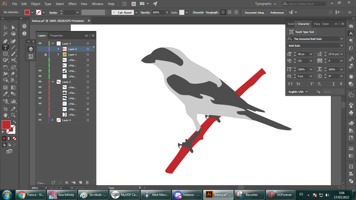Choose the Magic Wand tool
Screen dimensions: 356x200
[x=5, y=34]
